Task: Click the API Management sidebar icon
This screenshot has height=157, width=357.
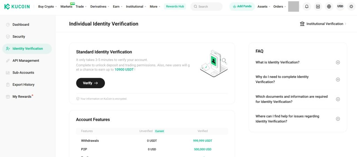Action: coord(8,61)
